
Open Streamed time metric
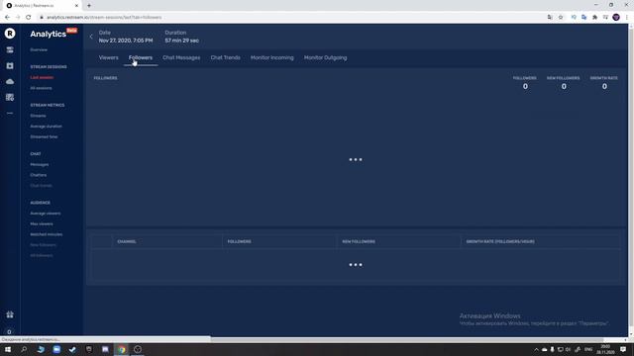(44, 136)
